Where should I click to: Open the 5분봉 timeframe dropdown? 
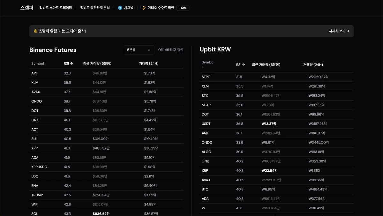[139, 50]
